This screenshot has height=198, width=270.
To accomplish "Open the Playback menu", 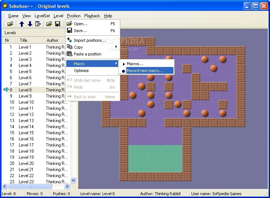I will pyautogui.click(x=92, y=16).
